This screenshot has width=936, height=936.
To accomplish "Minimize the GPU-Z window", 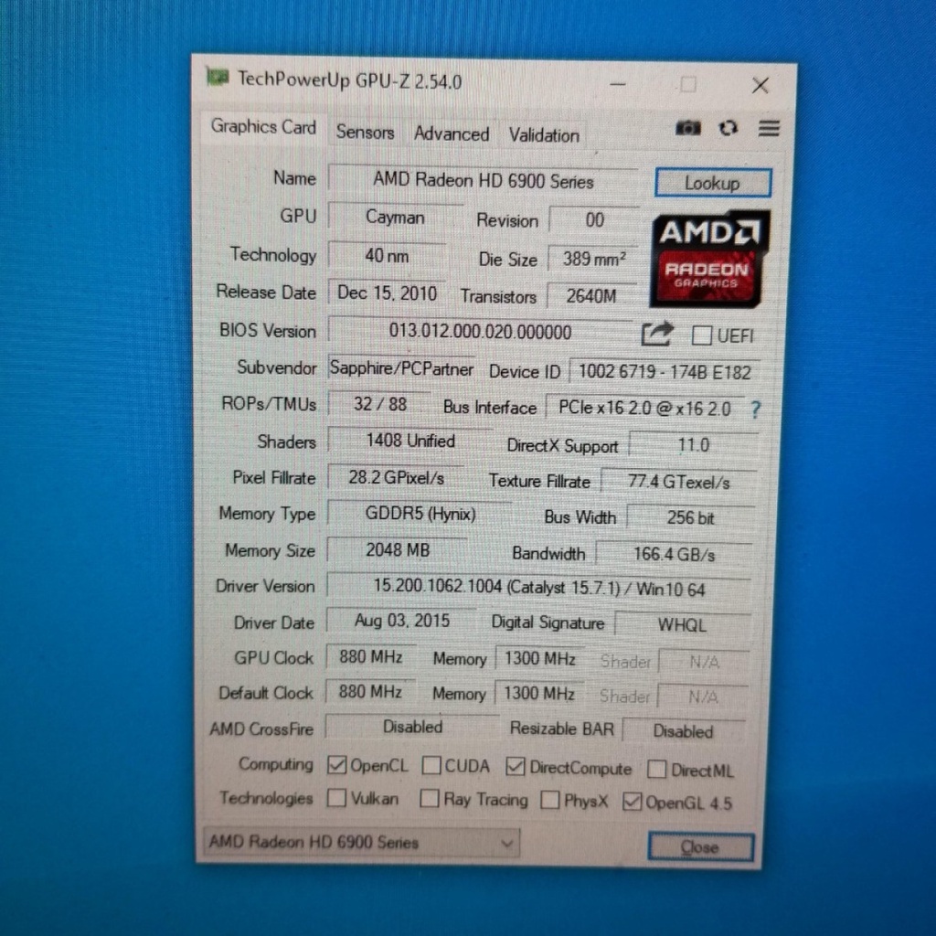I will coord(618,84).
